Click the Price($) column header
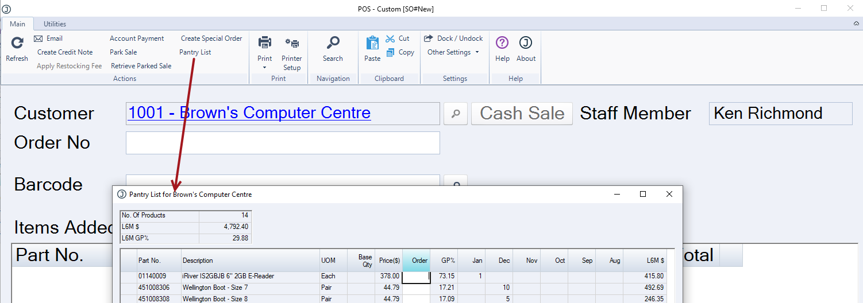This screenshot has height=303, width=863. [x=388, y=261]
